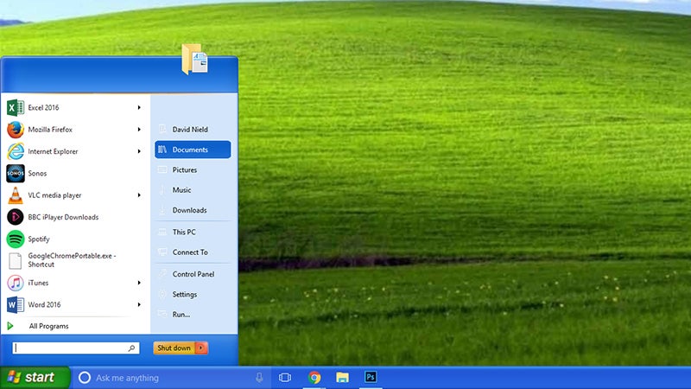Viewport: 691px width, 389px height.
Task: Open Spotify from the start menu
Action: pos(39,239)
